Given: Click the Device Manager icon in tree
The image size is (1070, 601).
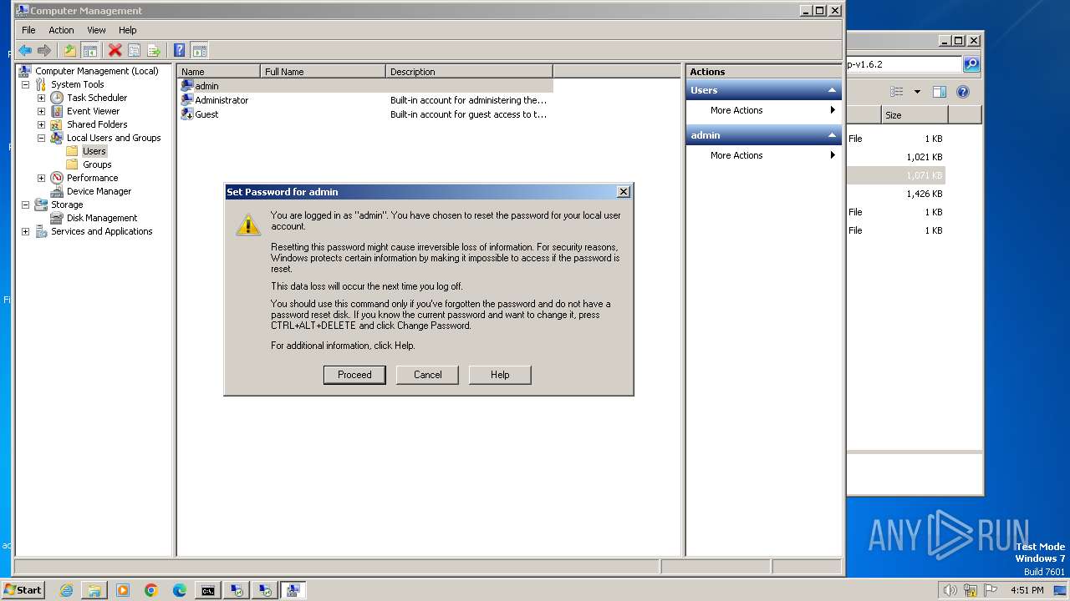Looking at the screenshot, I should pos(57,191).
